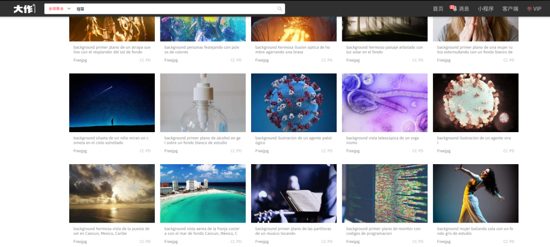This screenshot has width=550, height=247.
Task: Click the search magnifier icon
Action: 280,9
